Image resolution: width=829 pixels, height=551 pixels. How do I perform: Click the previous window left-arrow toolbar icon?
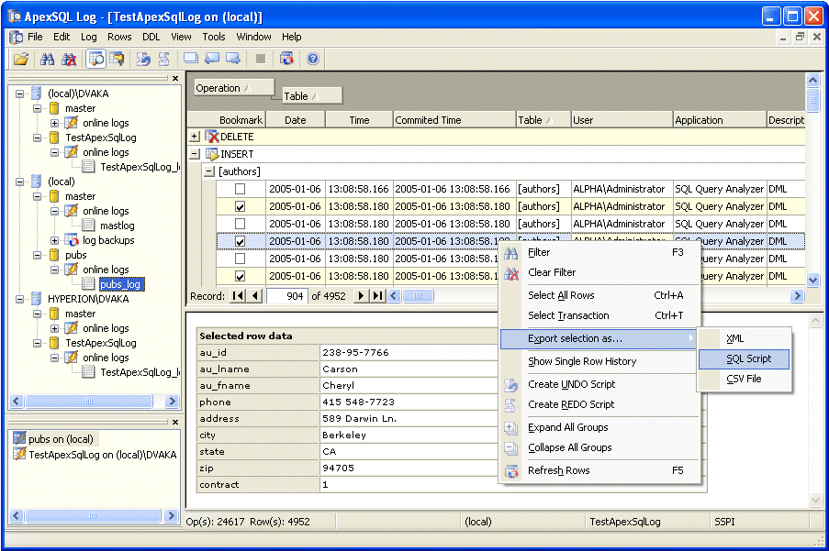click(212, 59)
